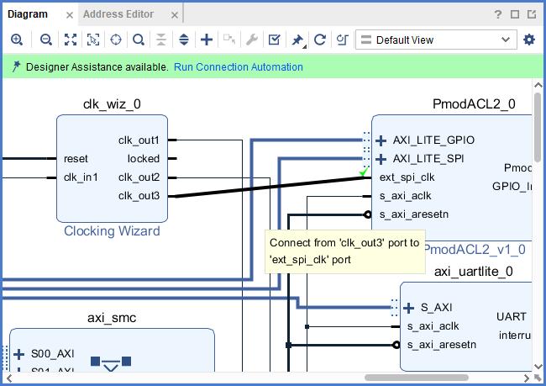Click the scroll up arrow
The width and height of the screenshot is (546, 386).
[538, 85]
